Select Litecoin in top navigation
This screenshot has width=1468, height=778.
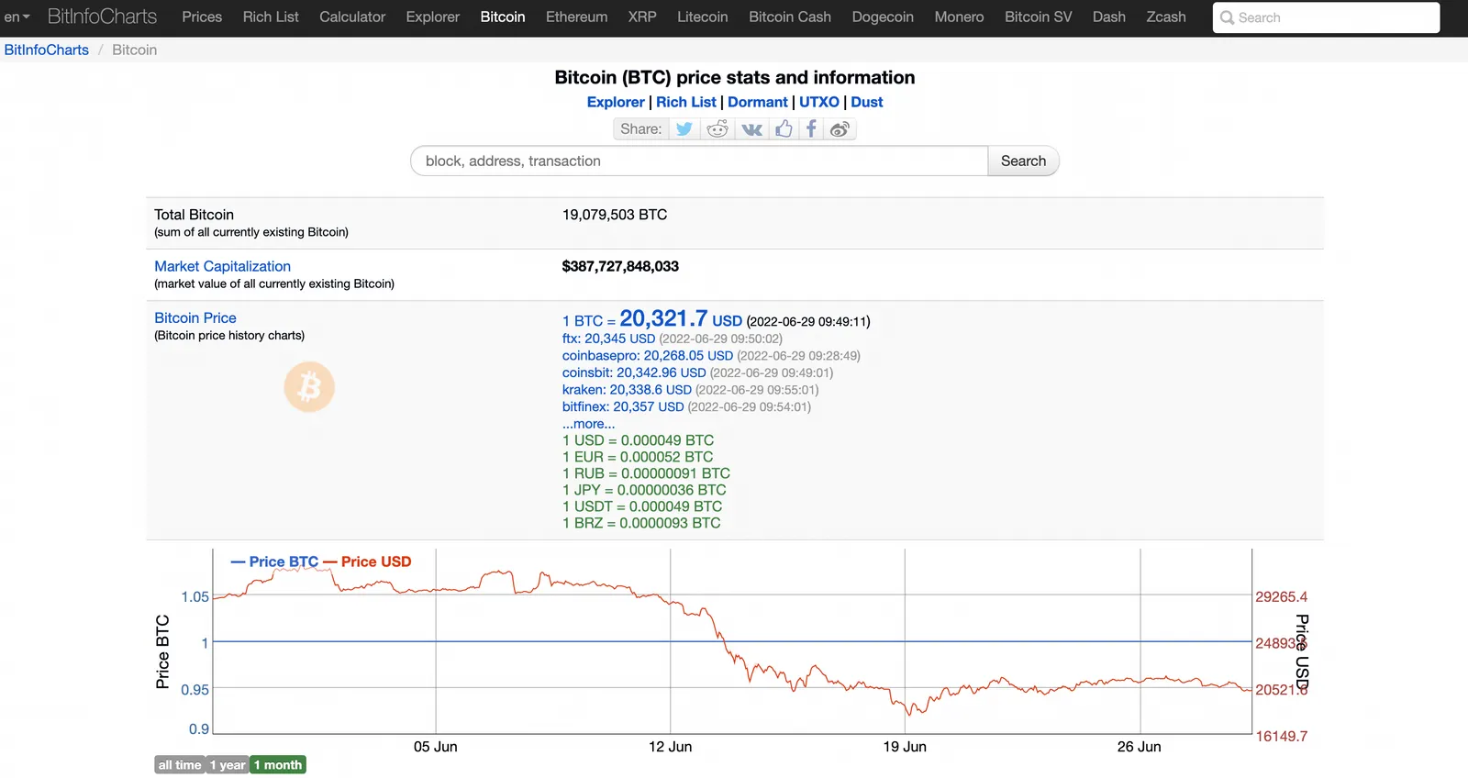coord(703,17)
